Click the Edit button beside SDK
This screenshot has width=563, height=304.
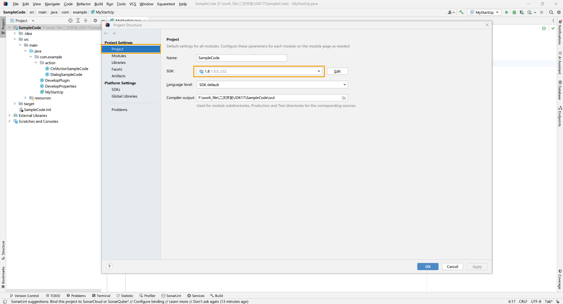337,71
